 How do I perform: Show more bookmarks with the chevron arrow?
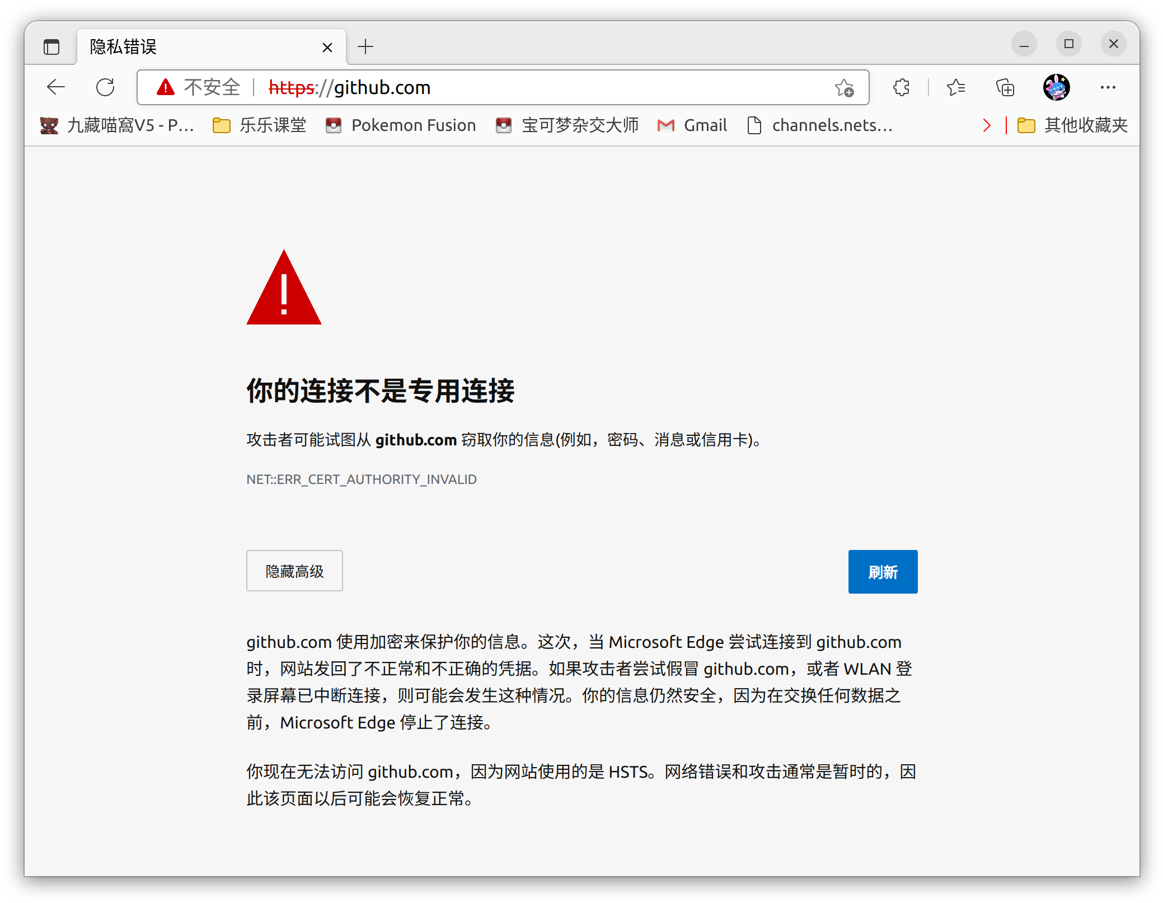[987, 125]
